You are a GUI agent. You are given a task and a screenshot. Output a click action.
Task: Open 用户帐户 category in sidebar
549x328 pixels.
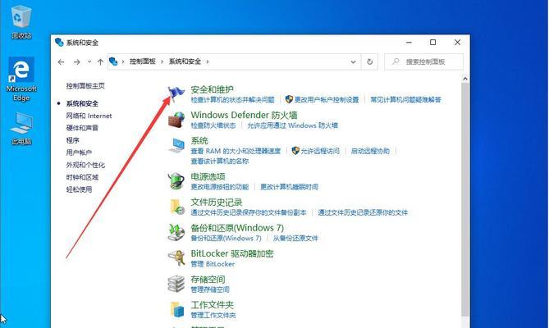[79, 153]
